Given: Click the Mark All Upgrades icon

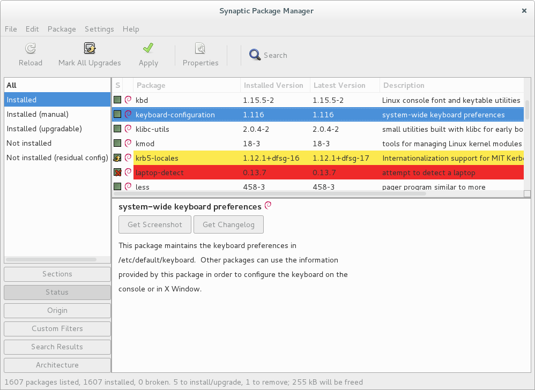Looking at the screenshot, I should pyautogui.click(x=90, y=48).
